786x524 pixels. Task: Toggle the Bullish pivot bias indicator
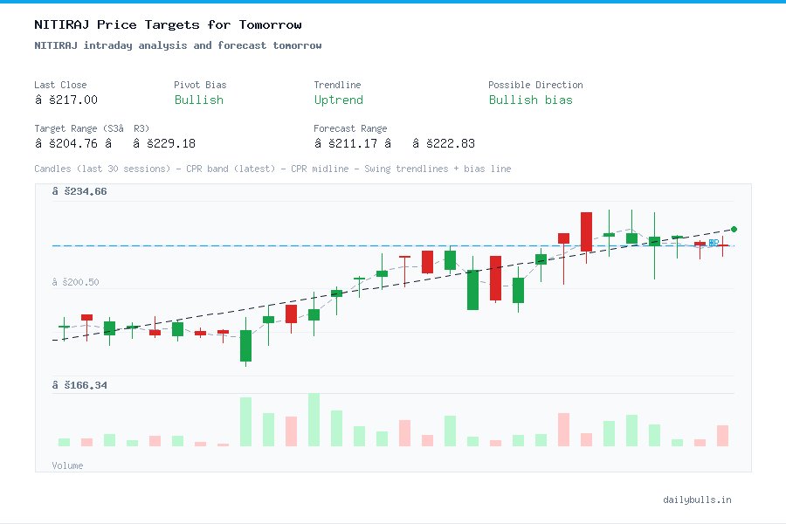coord(199,100)
